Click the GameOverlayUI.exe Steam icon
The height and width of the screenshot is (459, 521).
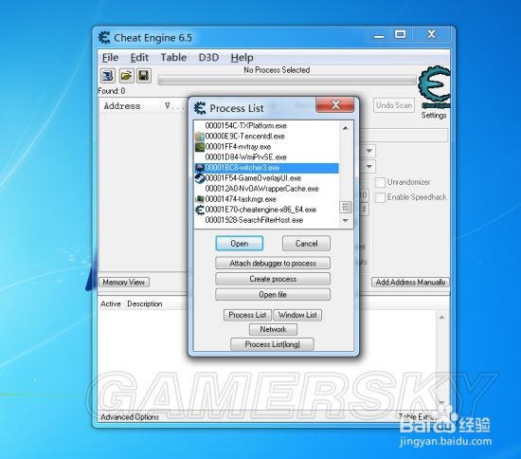[x=199, y=178]
